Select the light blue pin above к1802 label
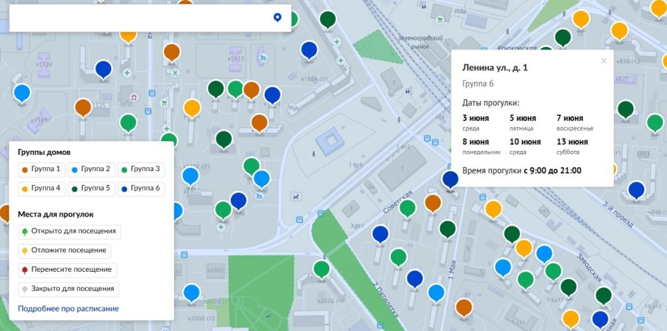 coord(191,176)
